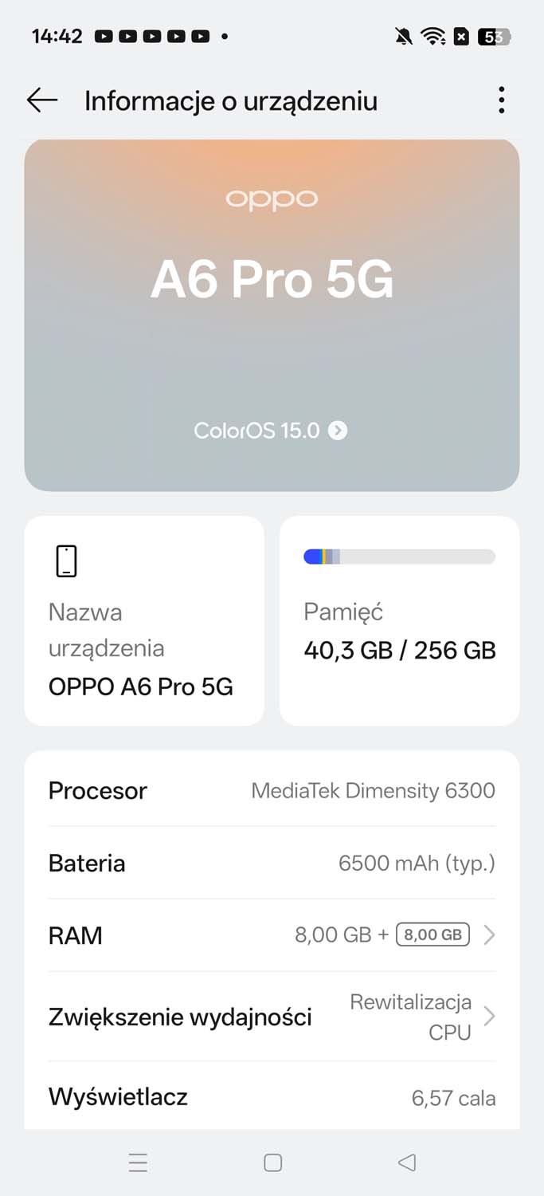Screen dimensions: 544x1196
Task: Open the Nazwa urządzenia card
Action: pos(144,620)
